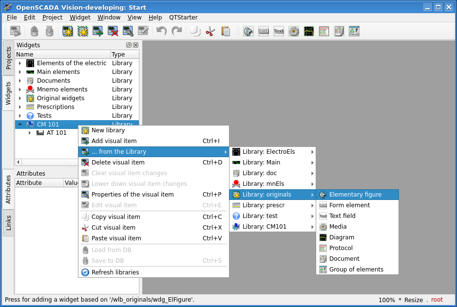Click the Diagram widget toolbar icon
Viewport: 457px width, 307px height.
coord(309,32)
